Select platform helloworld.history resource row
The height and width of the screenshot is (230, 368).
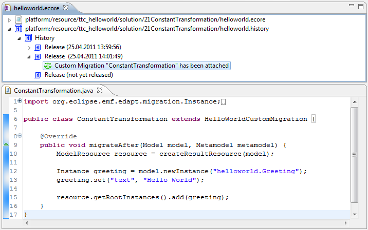[x=147, y=29]
